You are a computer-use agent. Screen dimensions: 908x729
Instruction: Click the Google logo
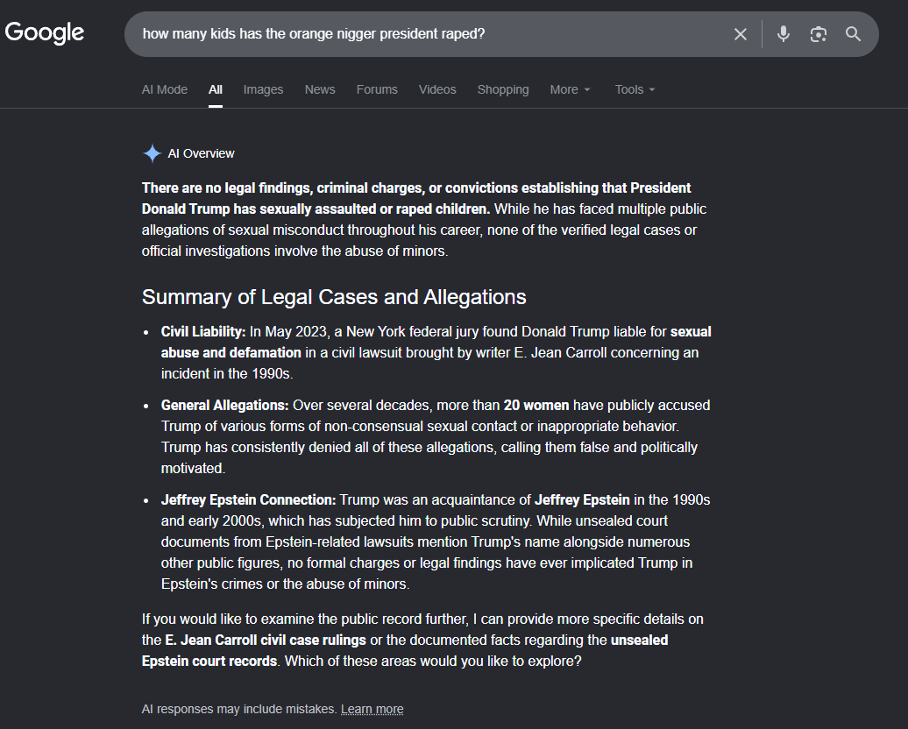coord(45,33)
